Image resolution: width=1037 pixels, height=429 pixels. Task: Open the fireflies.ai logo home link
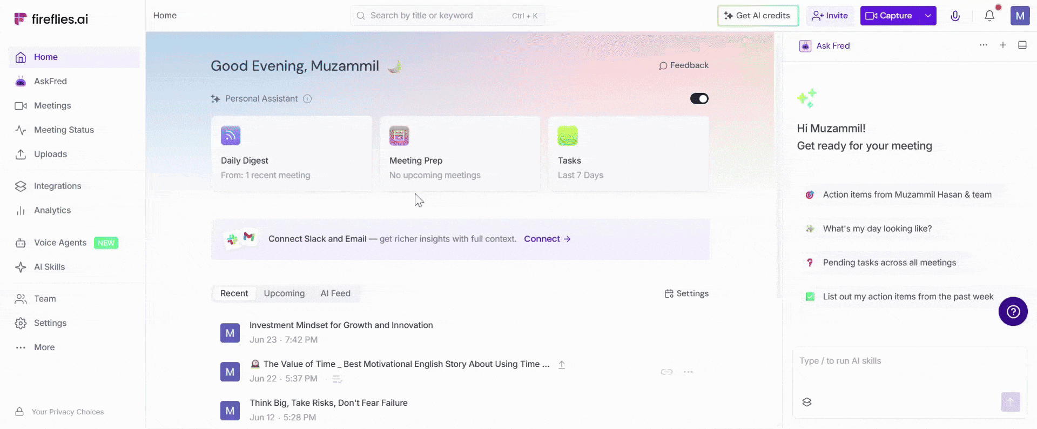coord(51,19)
